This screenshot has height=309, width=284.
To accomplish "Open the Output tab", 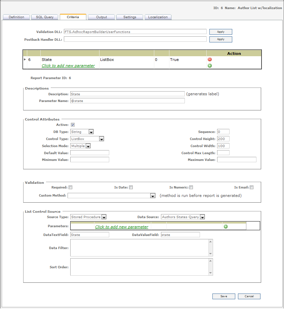I will point(102,17).
